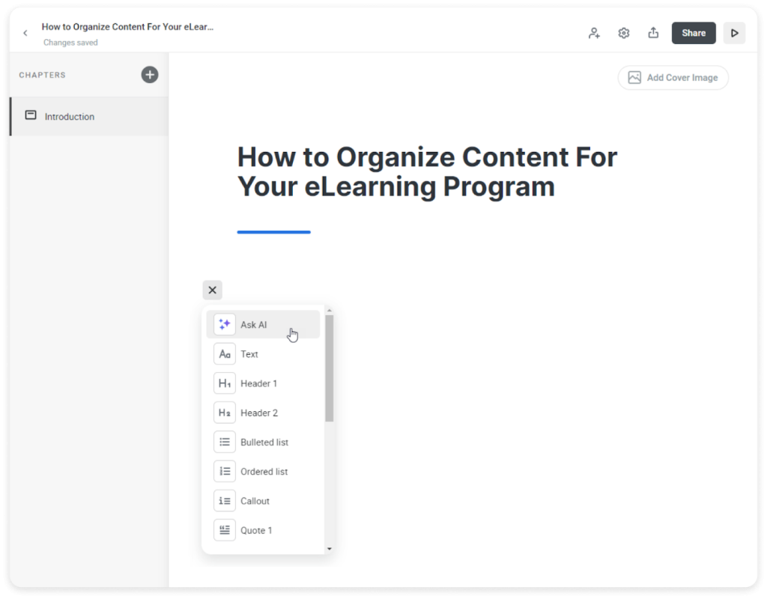Click the bulleted list icon

(225, 442)
